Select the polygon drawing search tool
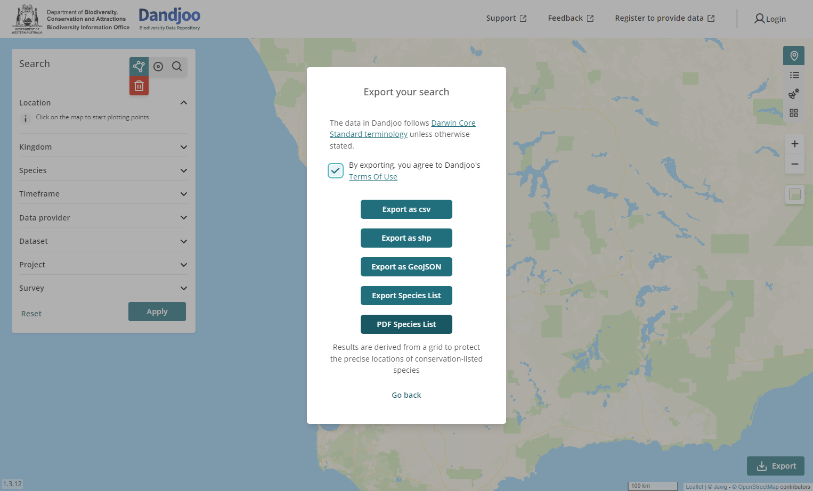 [x=139, y=67]
